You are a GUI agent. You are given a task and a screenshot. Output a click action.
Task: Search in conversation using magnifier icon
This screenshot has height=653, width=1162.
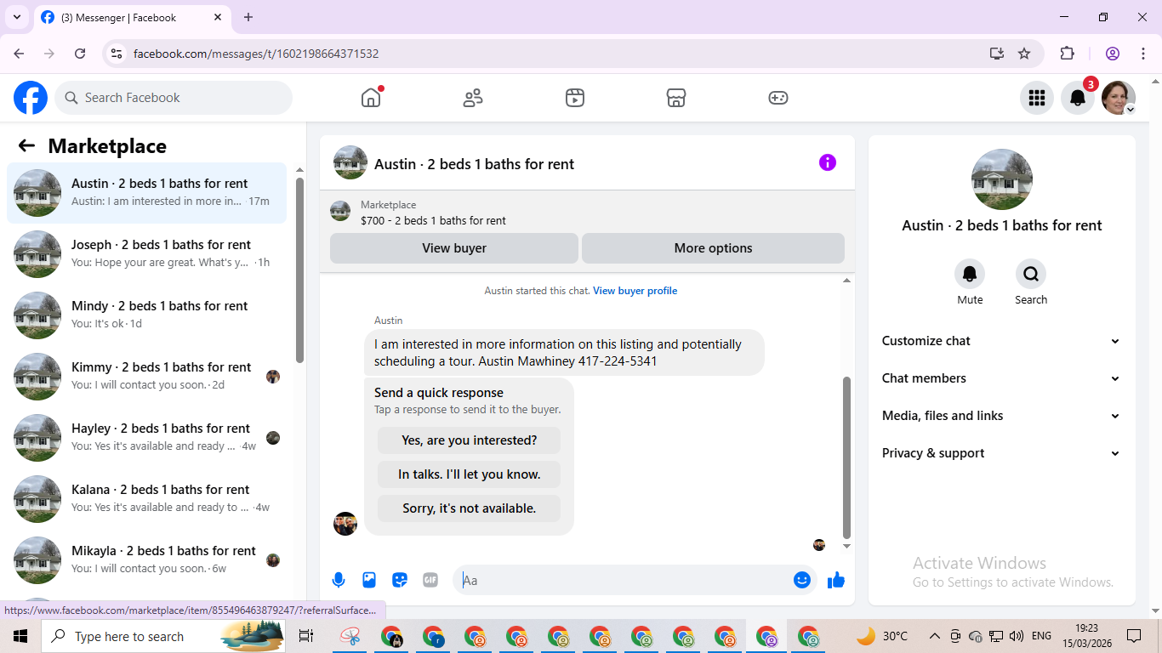point(1031,274)
